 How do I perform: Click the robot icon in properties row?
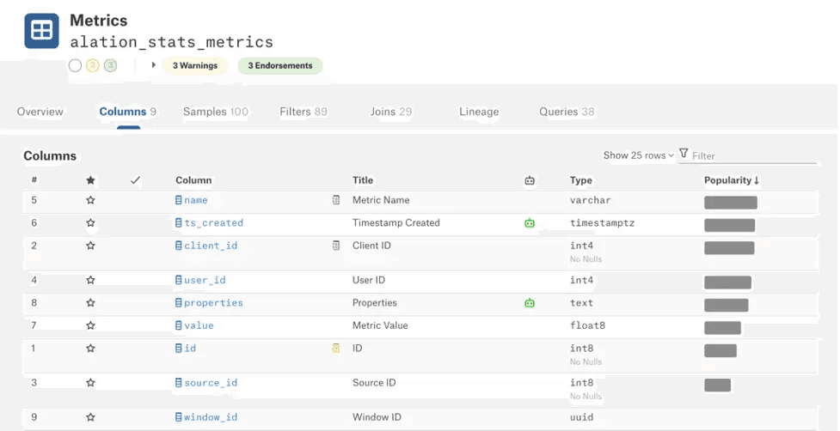(x=530, y=303)
